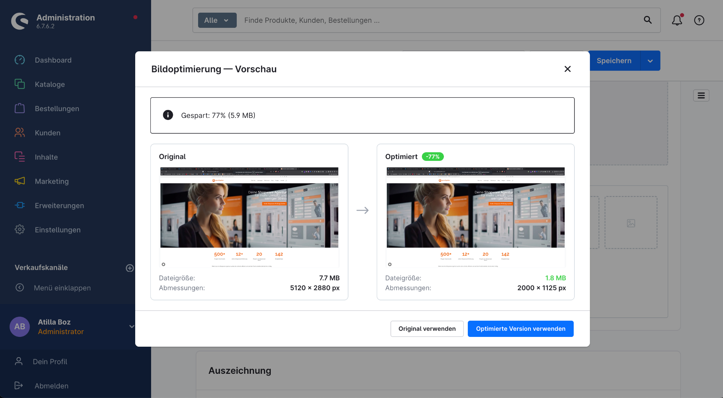The image size is (723, 398).
Task: Click the Kunden customers icon
Action: tap(20, 133)
